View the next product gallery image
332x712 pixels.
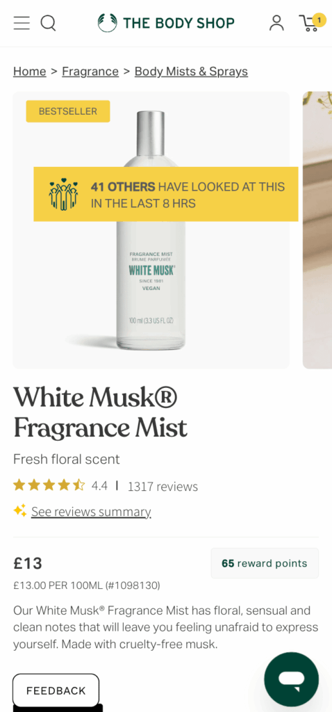(x=317, y=230)
